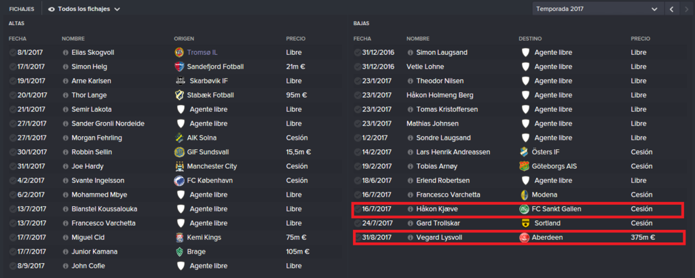The height and width of the screenshot is (278, 695).
Task: Select the Håkon Kjæve loan row
Action: pyautogui.click(x=516, y=209)
